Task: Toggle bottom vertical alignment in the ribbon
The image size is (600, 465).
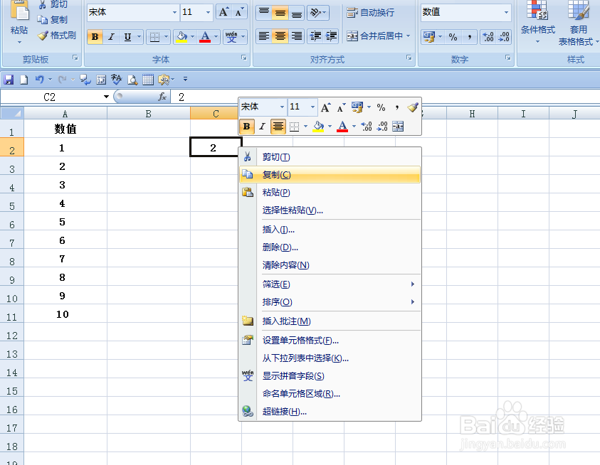Action: point(296,12)
